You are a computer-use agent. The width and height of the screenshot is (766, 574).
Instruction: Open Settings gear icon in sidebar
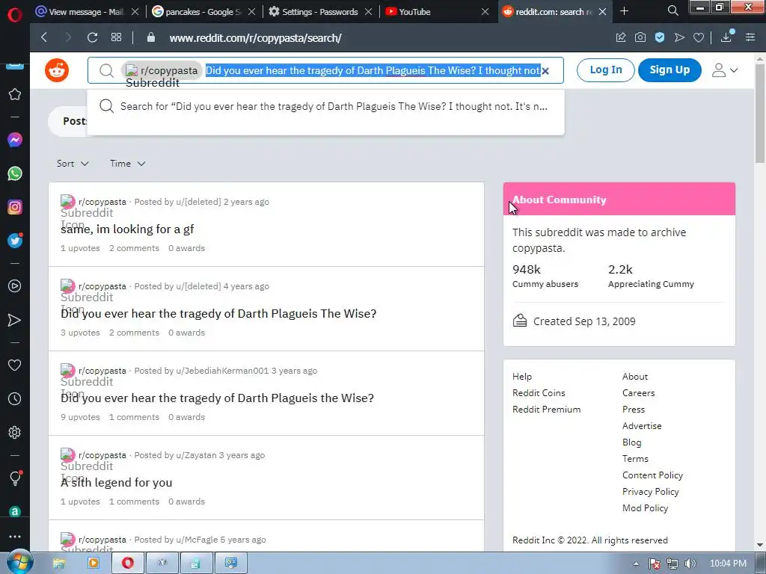[15, 433]
